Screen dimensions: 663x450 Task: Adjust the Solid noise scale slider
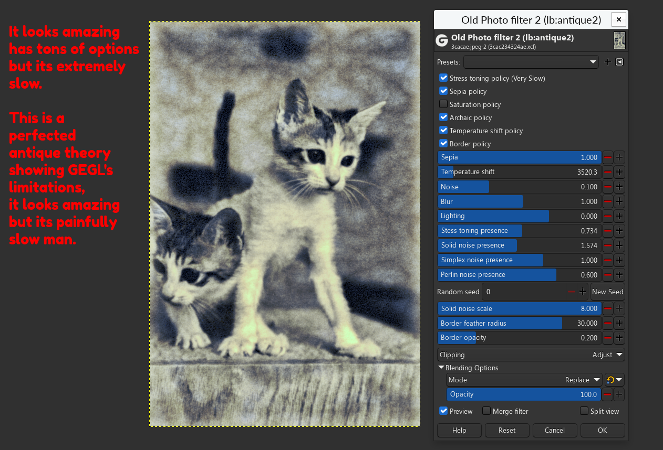point(519,308)
